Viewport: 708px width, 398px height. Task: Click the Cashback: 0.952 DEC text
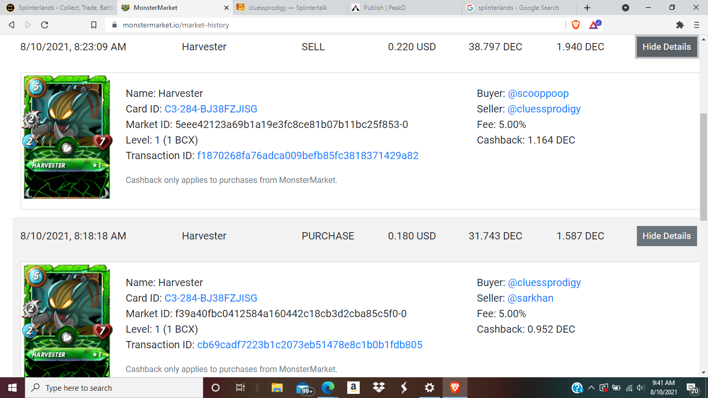pos(526,329)
